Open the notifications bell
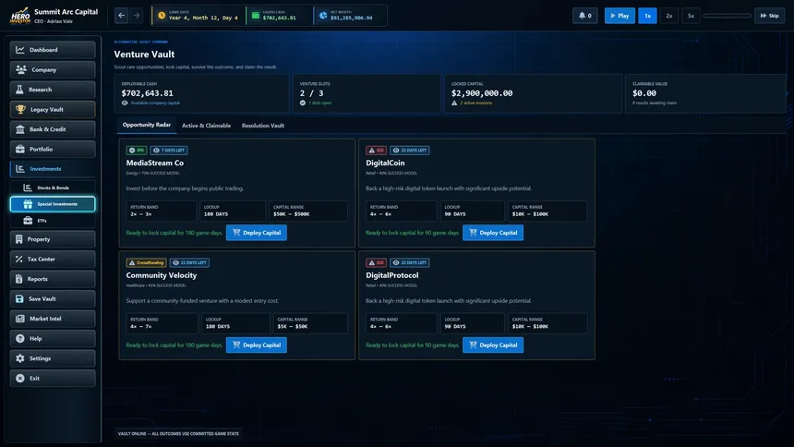794x447 pixels. [x=584, y=16]
